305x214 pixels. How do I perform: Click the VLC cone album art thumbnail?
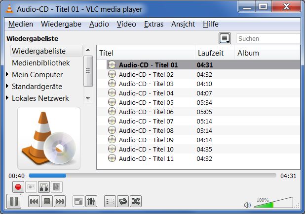click(49, 138)
